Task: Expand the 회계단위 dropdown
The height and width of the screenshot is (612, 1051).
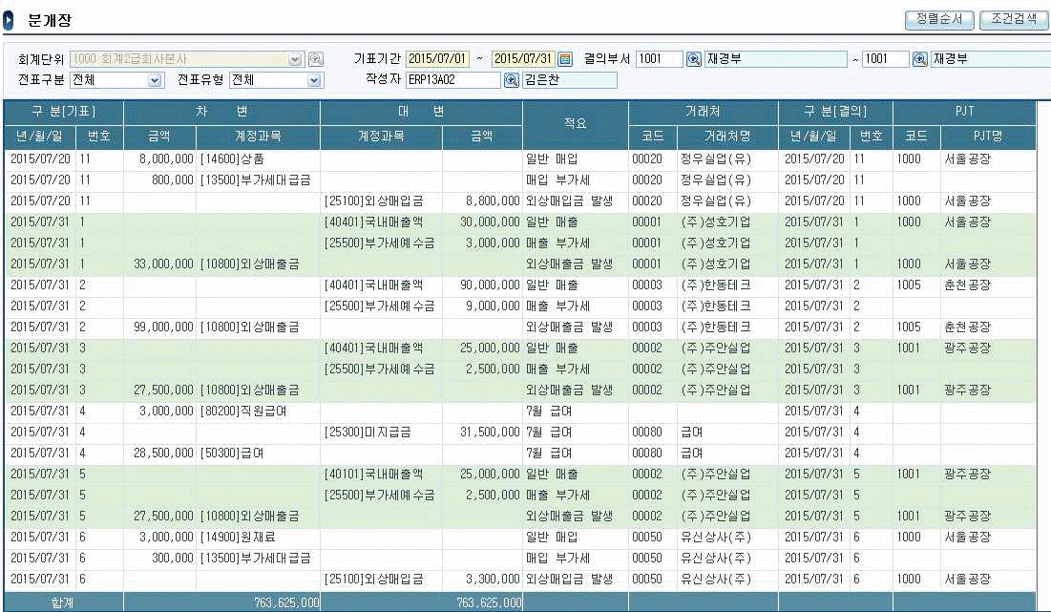Action: click(x=295, y=59)
